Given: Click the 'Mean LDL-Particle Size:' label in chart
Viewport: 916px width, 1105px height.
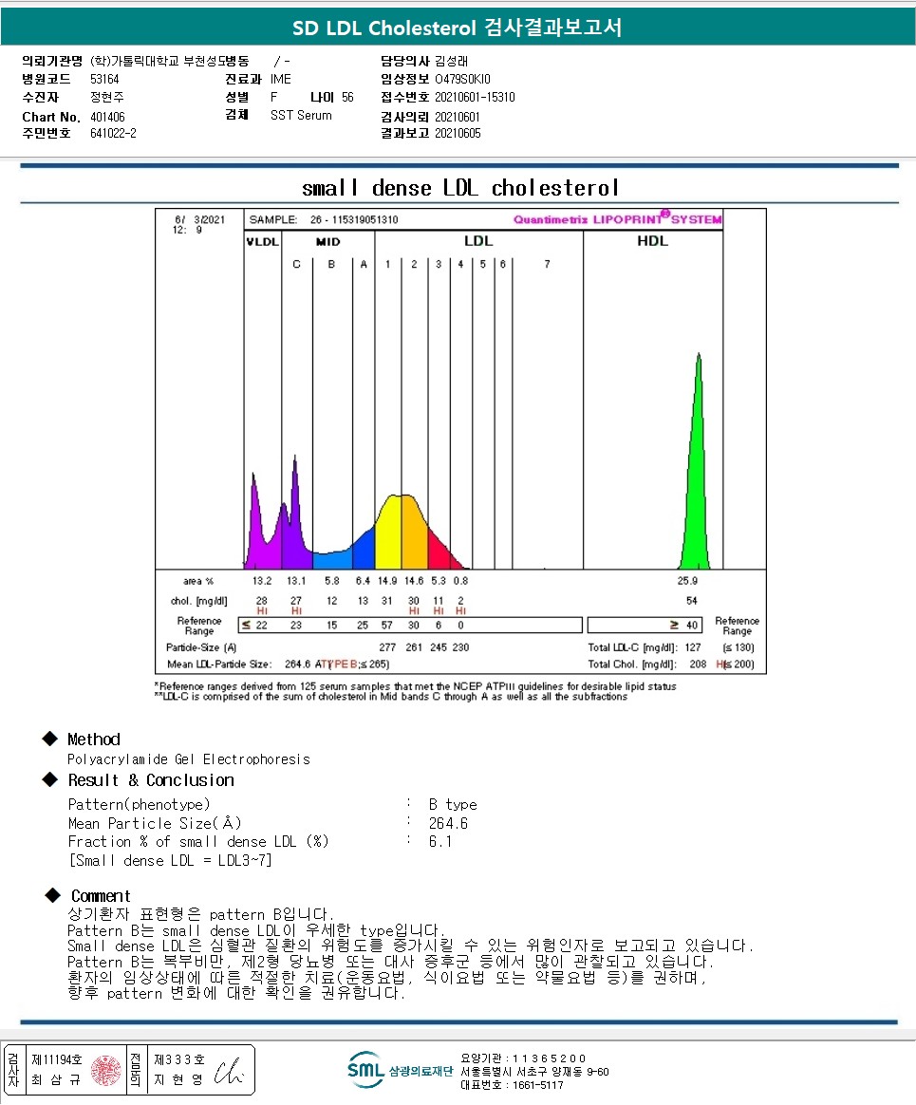Looking at the screenshot, I should click(219, 664).
